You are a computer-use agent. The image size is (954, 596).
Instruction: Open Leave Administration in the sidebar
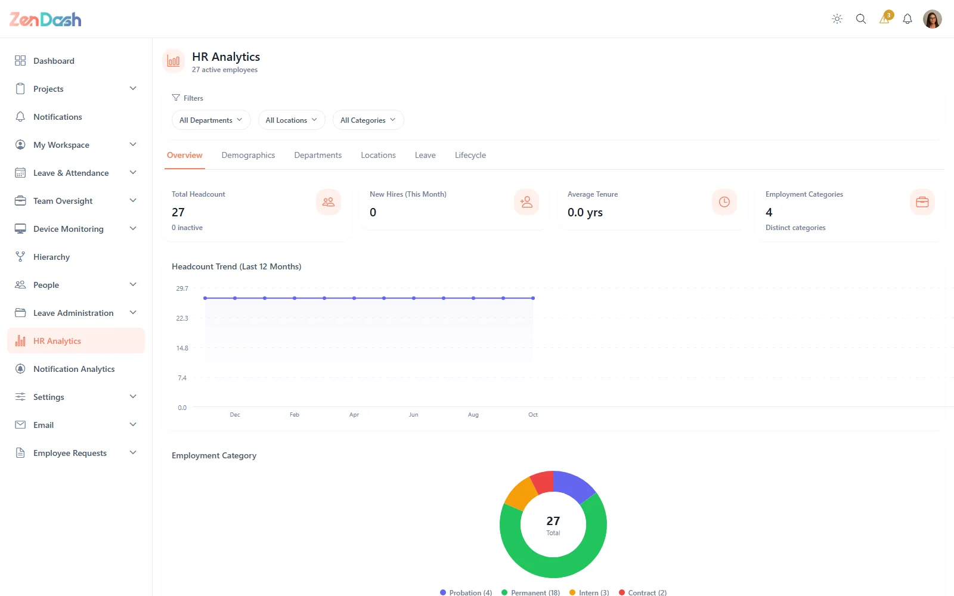coord(76,313)
